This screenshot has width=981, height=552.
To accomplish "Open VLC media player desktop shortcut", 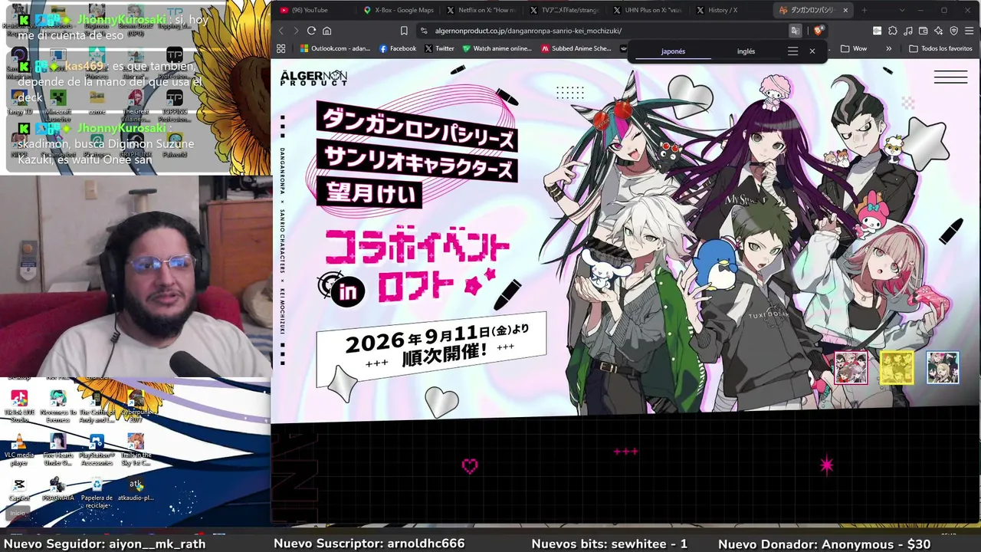I will click(19, 449).
